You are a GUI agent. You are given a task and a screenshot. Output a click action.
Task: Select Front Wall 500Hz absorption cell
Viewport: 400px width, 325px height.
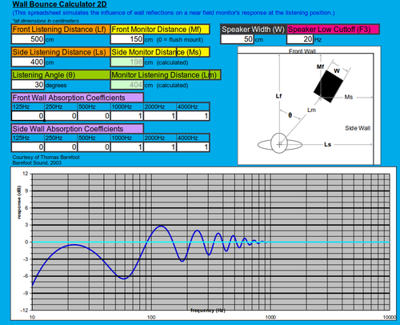pos(94,116)
